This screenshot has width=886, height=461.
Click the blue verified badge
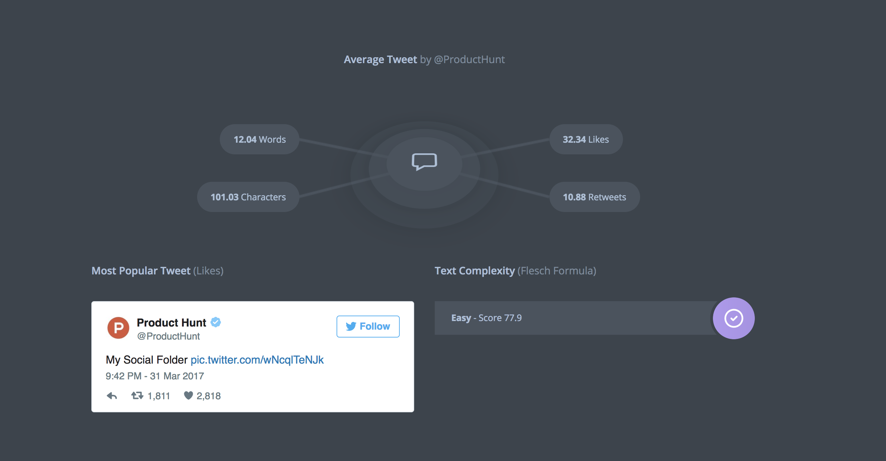coord(216,322)
